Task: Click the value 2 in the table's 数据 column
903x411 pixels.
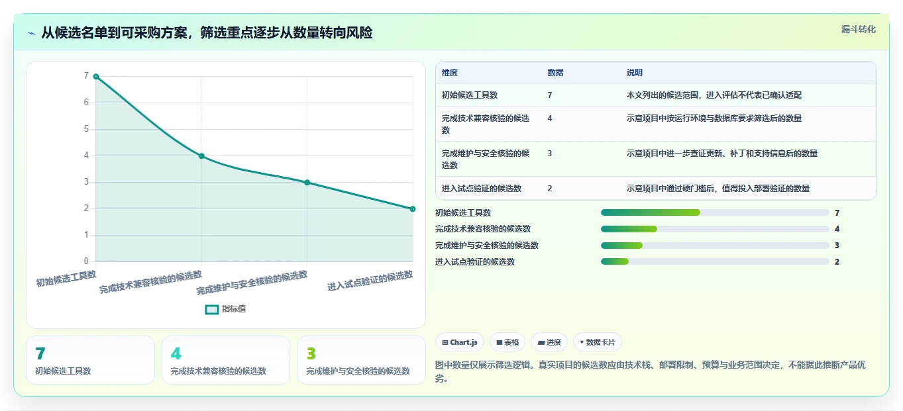Action: (550, 189)
